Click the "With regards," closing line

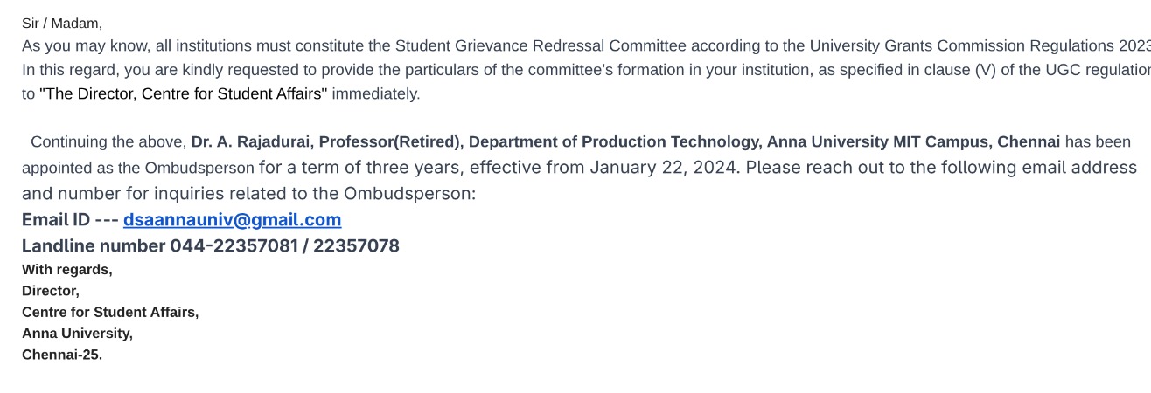67,270
